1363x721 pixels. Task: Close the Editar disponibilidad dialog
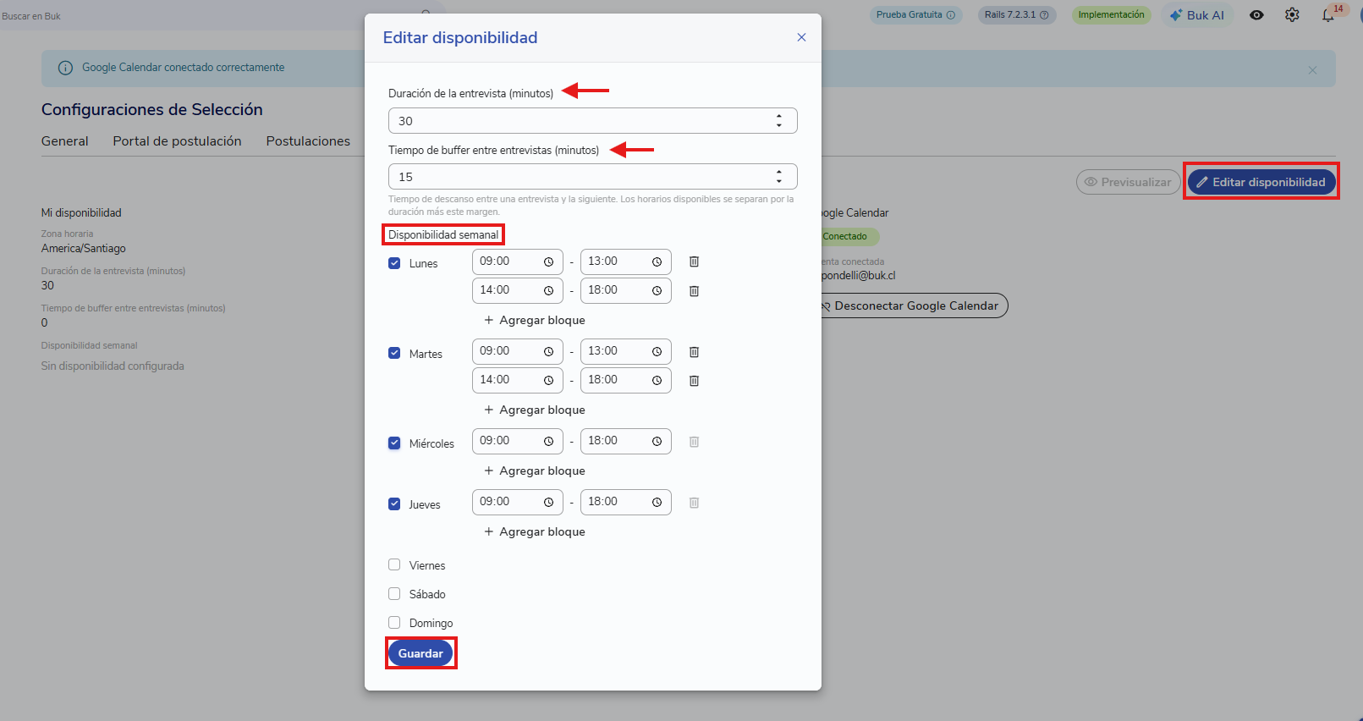point(801,37)
